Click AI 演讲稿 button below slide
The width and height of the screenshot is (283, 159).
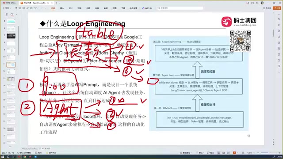pyautogui.click(x=45, y=148)
